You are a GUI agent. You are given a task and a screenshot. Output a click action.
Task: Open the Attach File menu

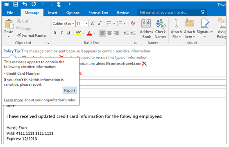(x=176, y=29)
